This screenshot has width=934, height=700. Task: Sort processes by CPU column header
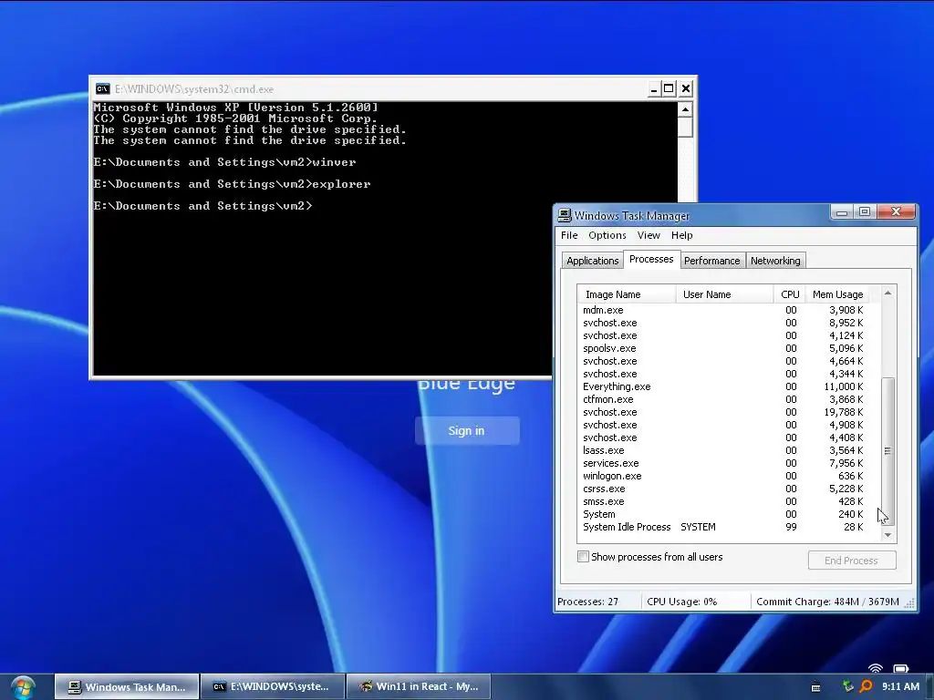(x=789, y=294)
